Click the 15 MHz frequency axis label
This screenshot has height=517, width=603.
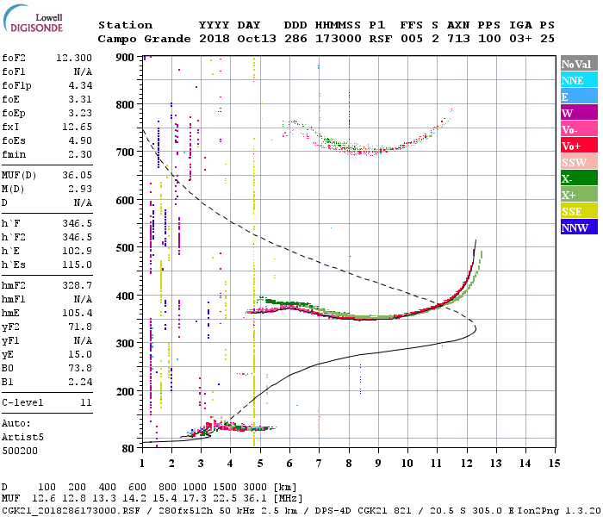(554, 464)
